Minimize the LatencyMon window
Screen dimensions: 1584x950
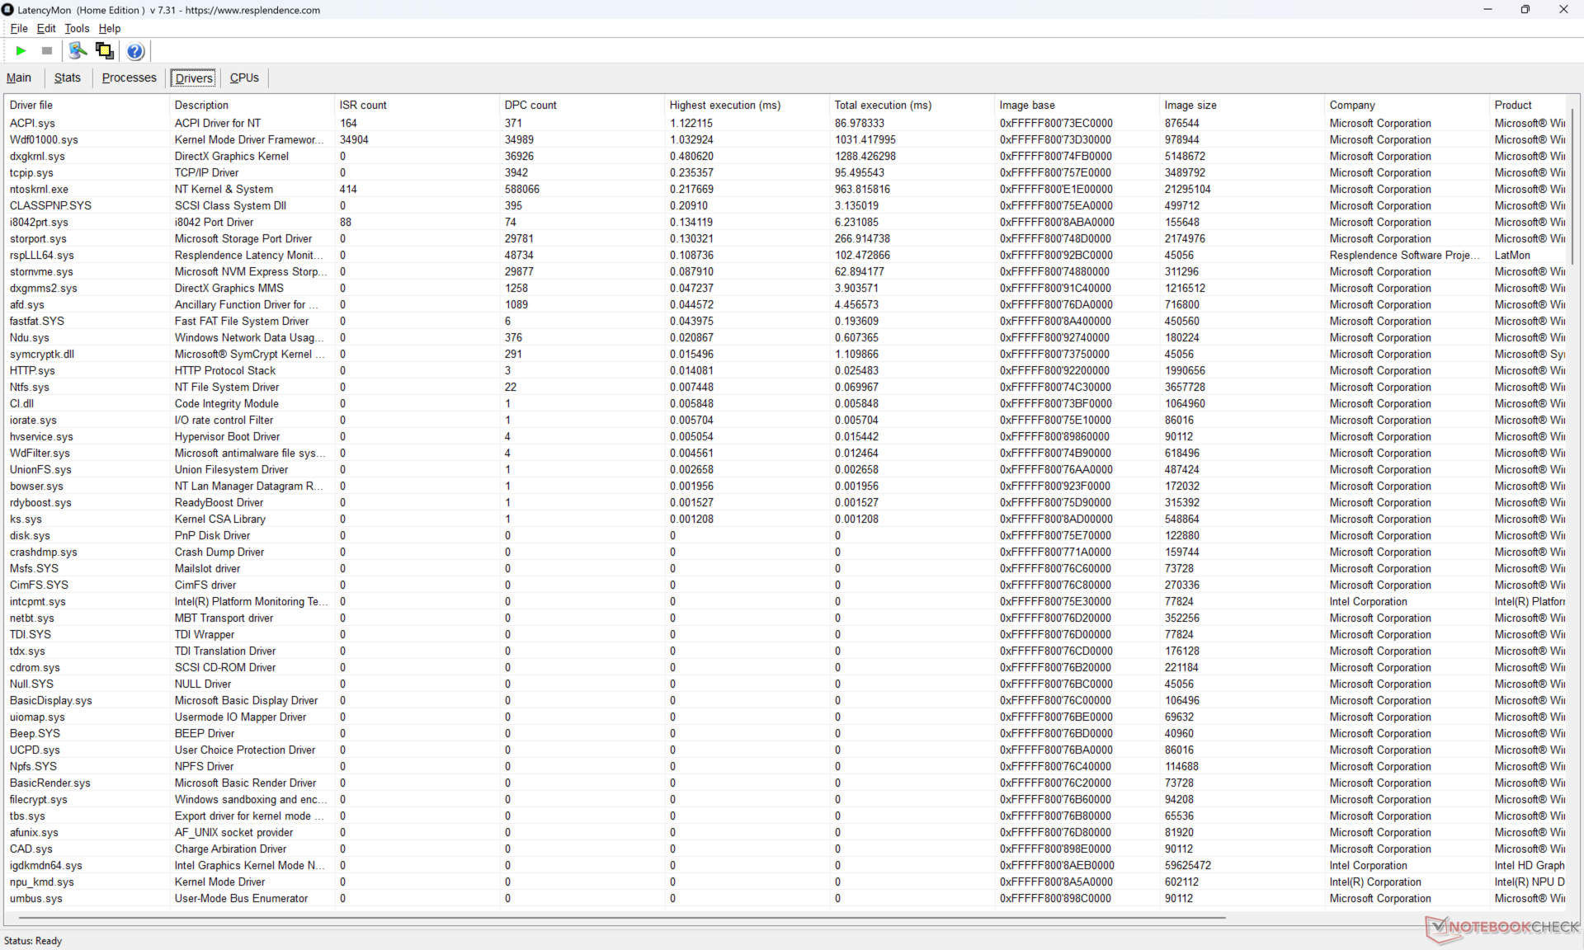(x=1487, y=10)
